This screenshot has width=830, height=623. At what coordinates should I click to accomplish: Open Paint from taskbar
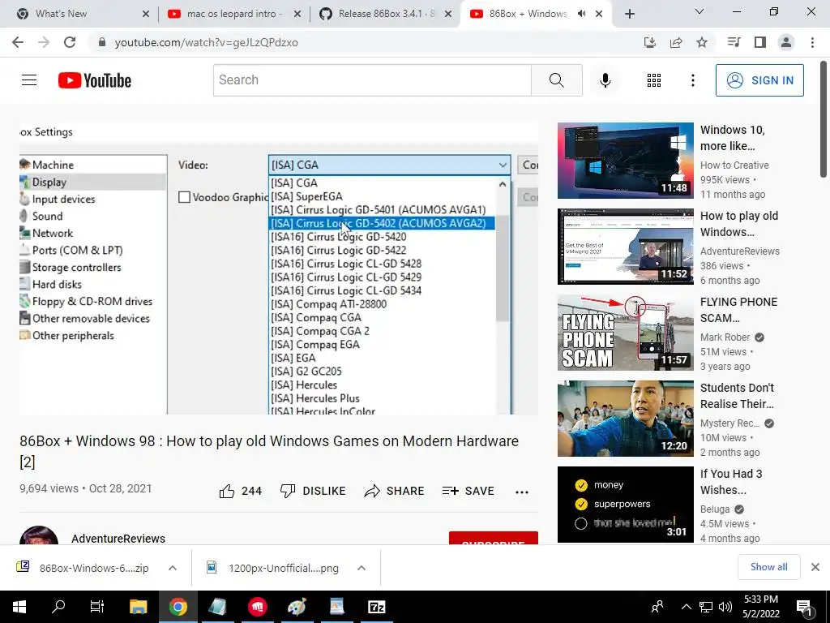tap(297, 607)
